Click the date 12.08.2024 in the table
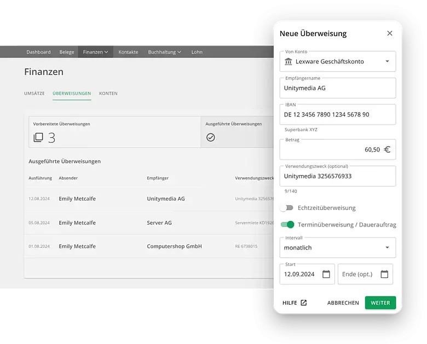The height and width of the screenshot is (344, 427). tap(39, 199)
